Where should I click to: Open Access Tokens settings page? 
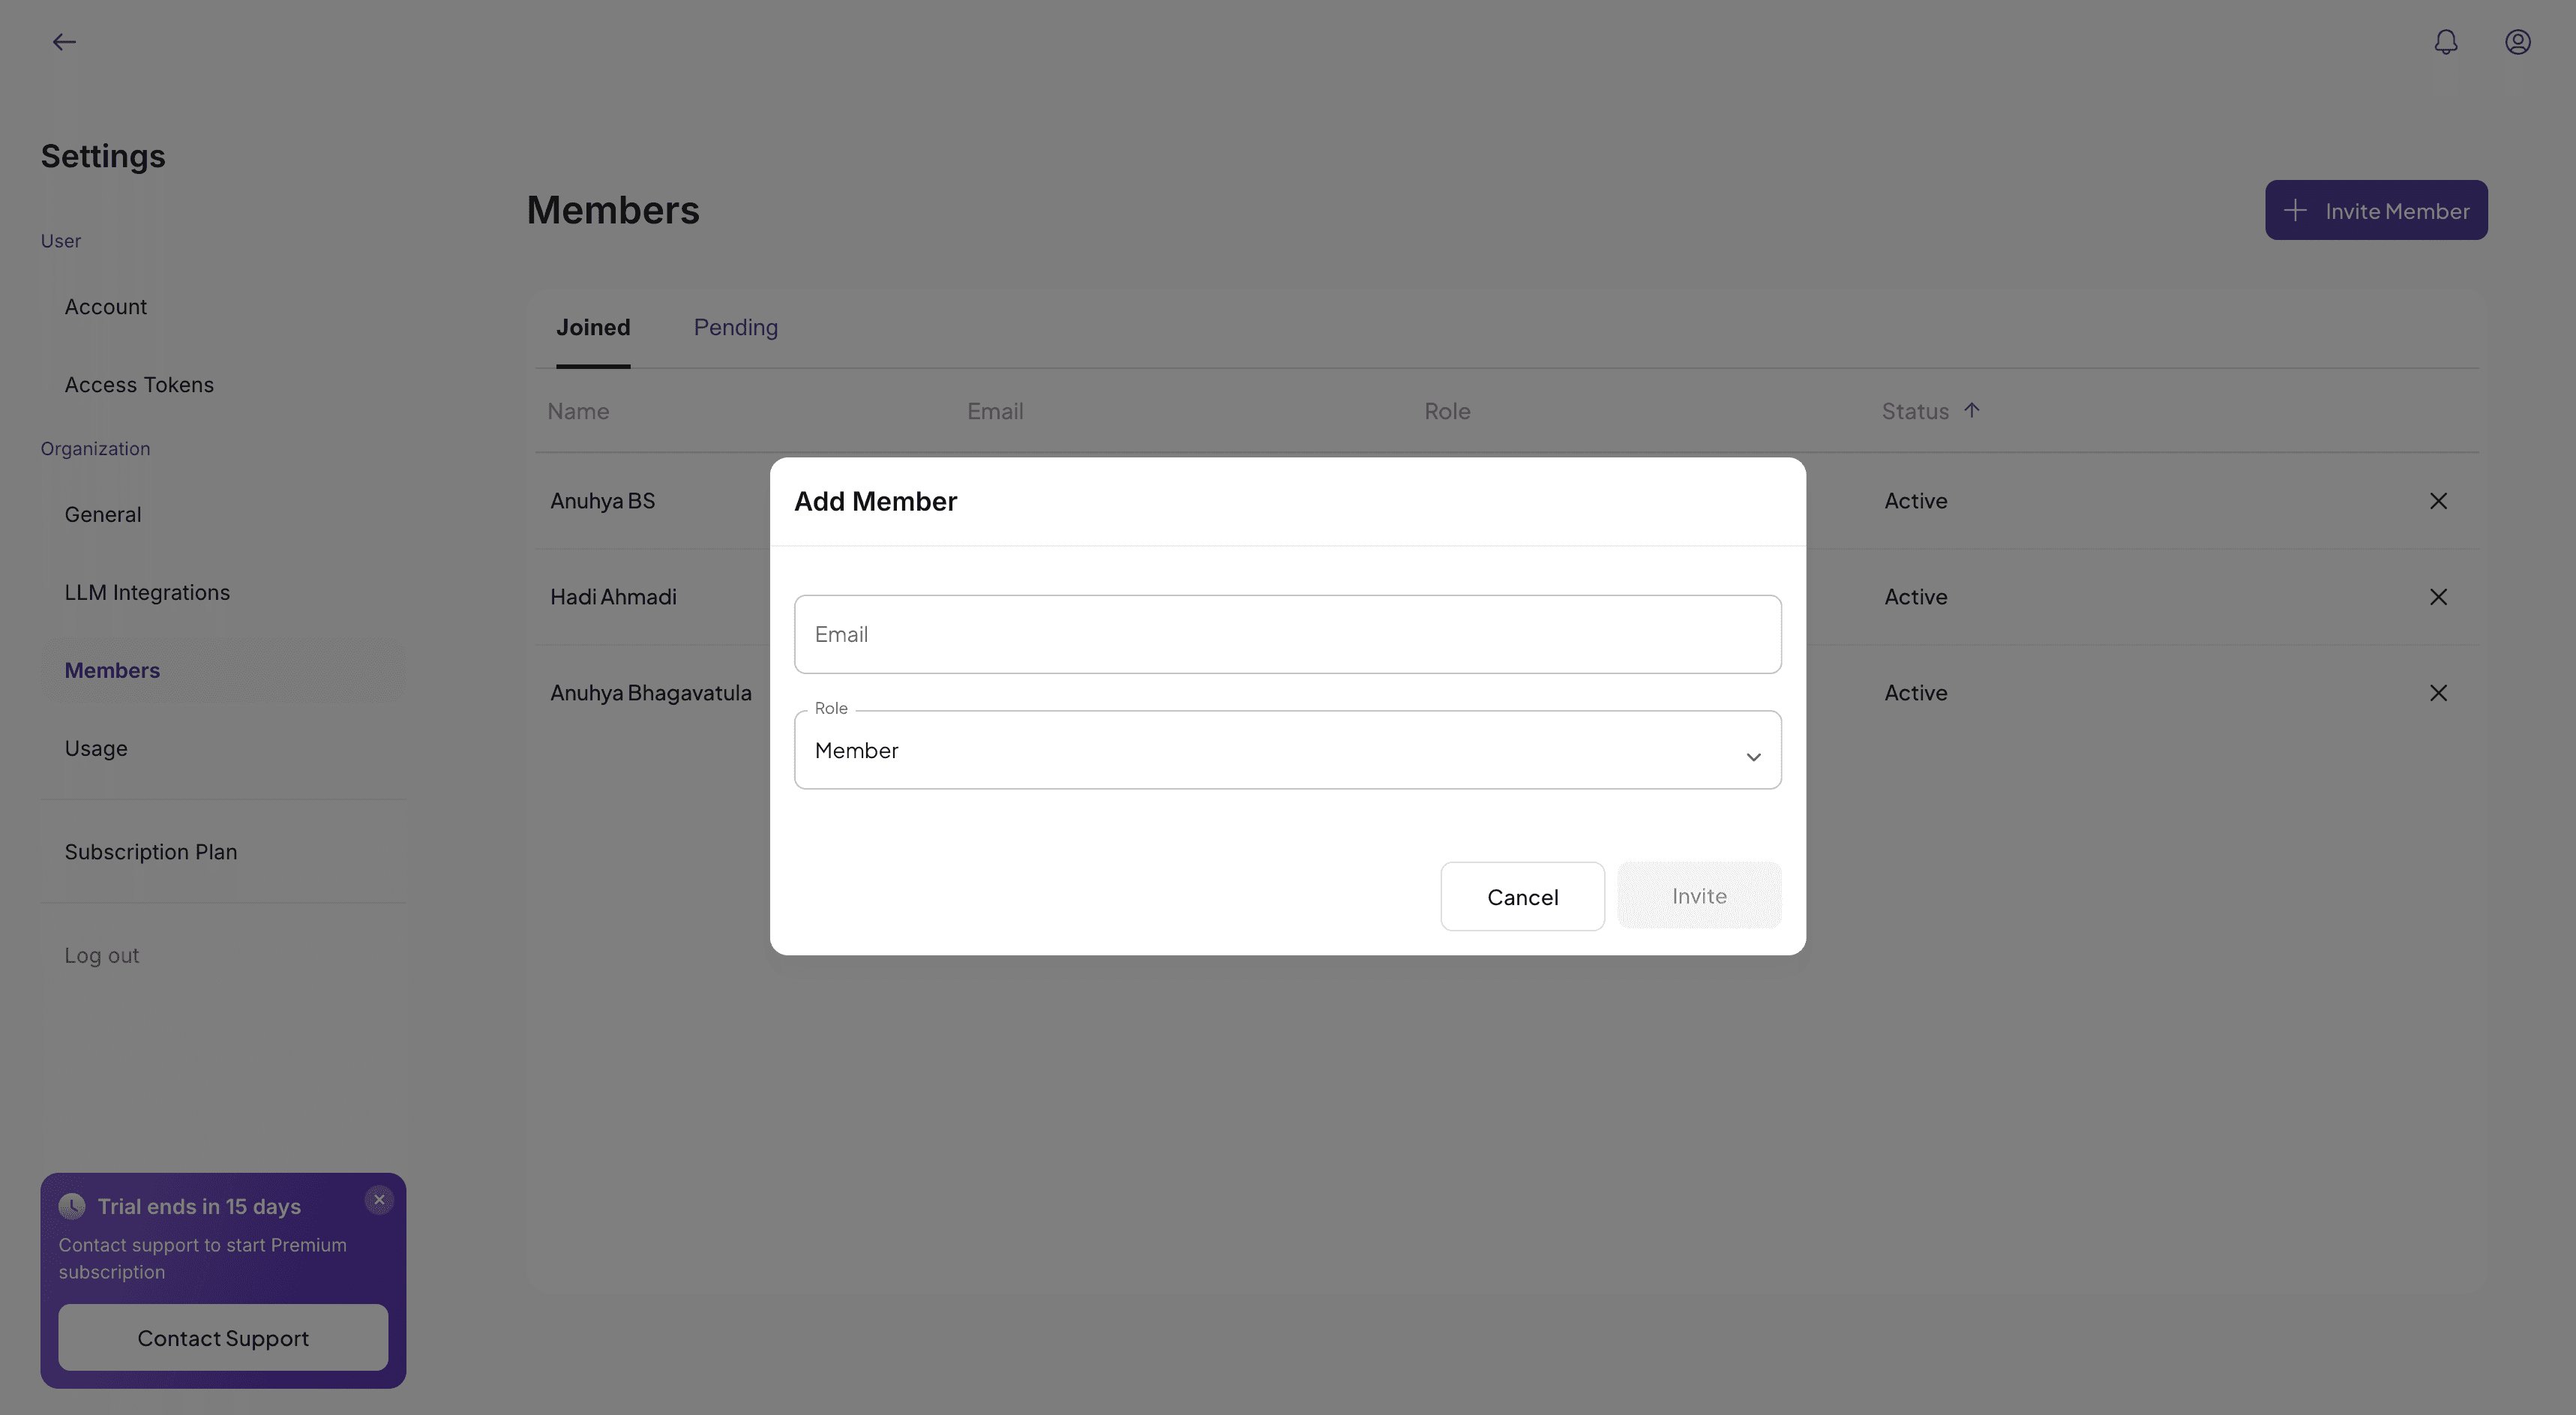pos(139,385)
